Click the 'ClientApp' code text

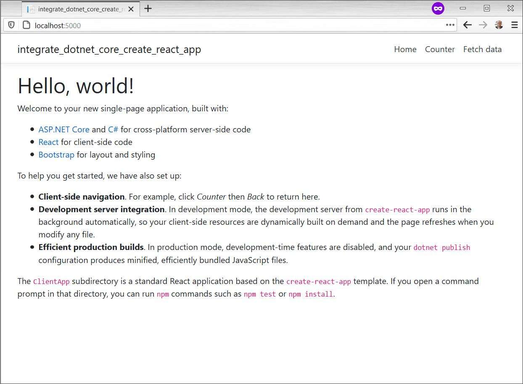click(51, 281)
